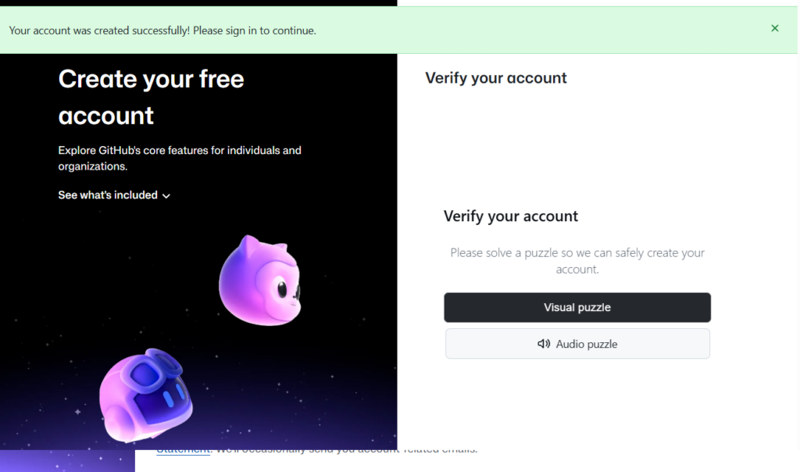Screen dimensions: 800x472
Task: Click the topmost "Verify your account" page heading
Action: pyautogui.click(x=495, y=78)
